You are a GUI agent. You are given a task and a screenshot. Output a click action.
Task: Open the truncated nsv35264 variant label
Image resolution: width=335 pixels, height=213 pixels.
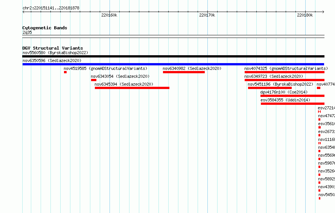(326, 171)
